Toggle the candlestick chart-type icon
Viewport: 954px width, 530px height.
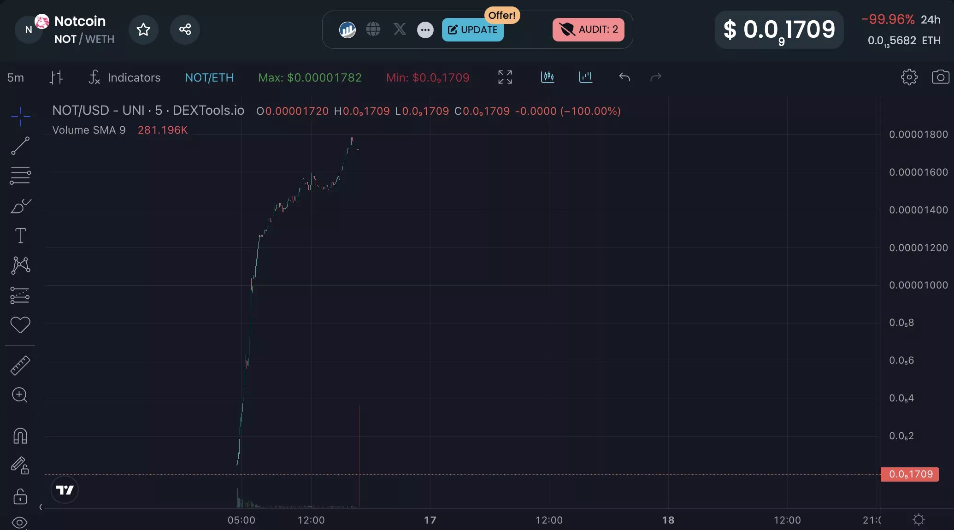click(x=547, y=77)
